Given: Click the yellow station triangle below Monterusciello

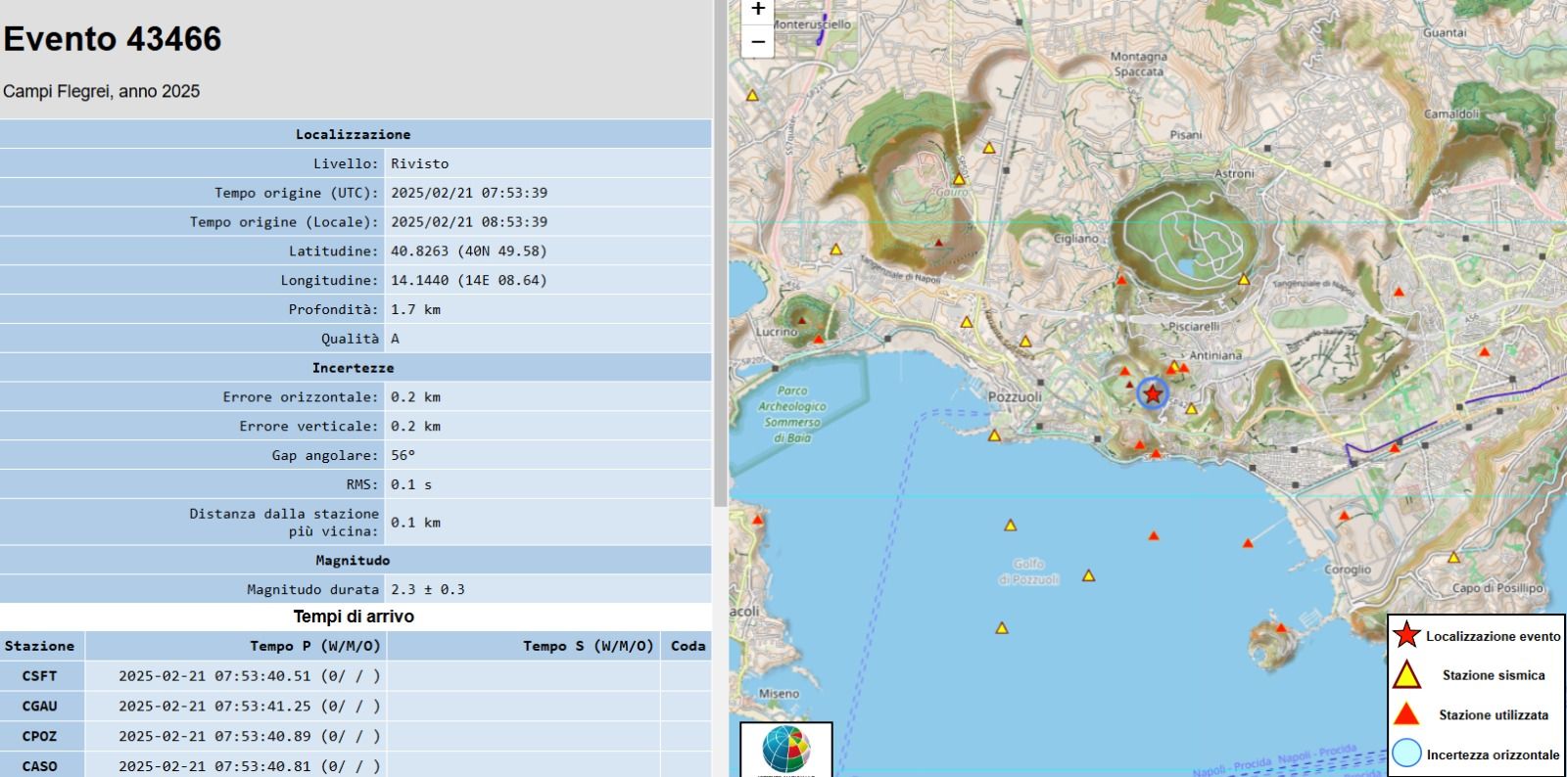Looking at the screenshot, I should tap(753, 96).
